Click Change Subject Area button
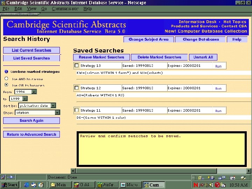 149,39
